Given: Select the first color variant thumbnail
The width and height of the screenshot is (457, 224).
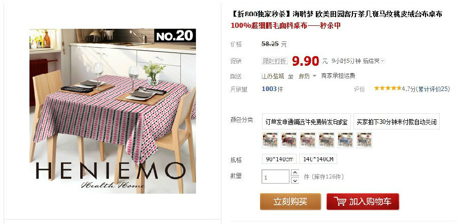Looking at the screenshot, I should point(270,140).
